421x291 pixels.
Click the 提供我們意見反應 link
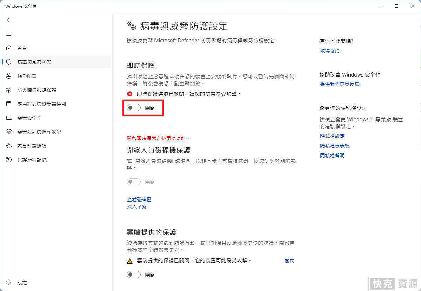click(x=340, y=84)
